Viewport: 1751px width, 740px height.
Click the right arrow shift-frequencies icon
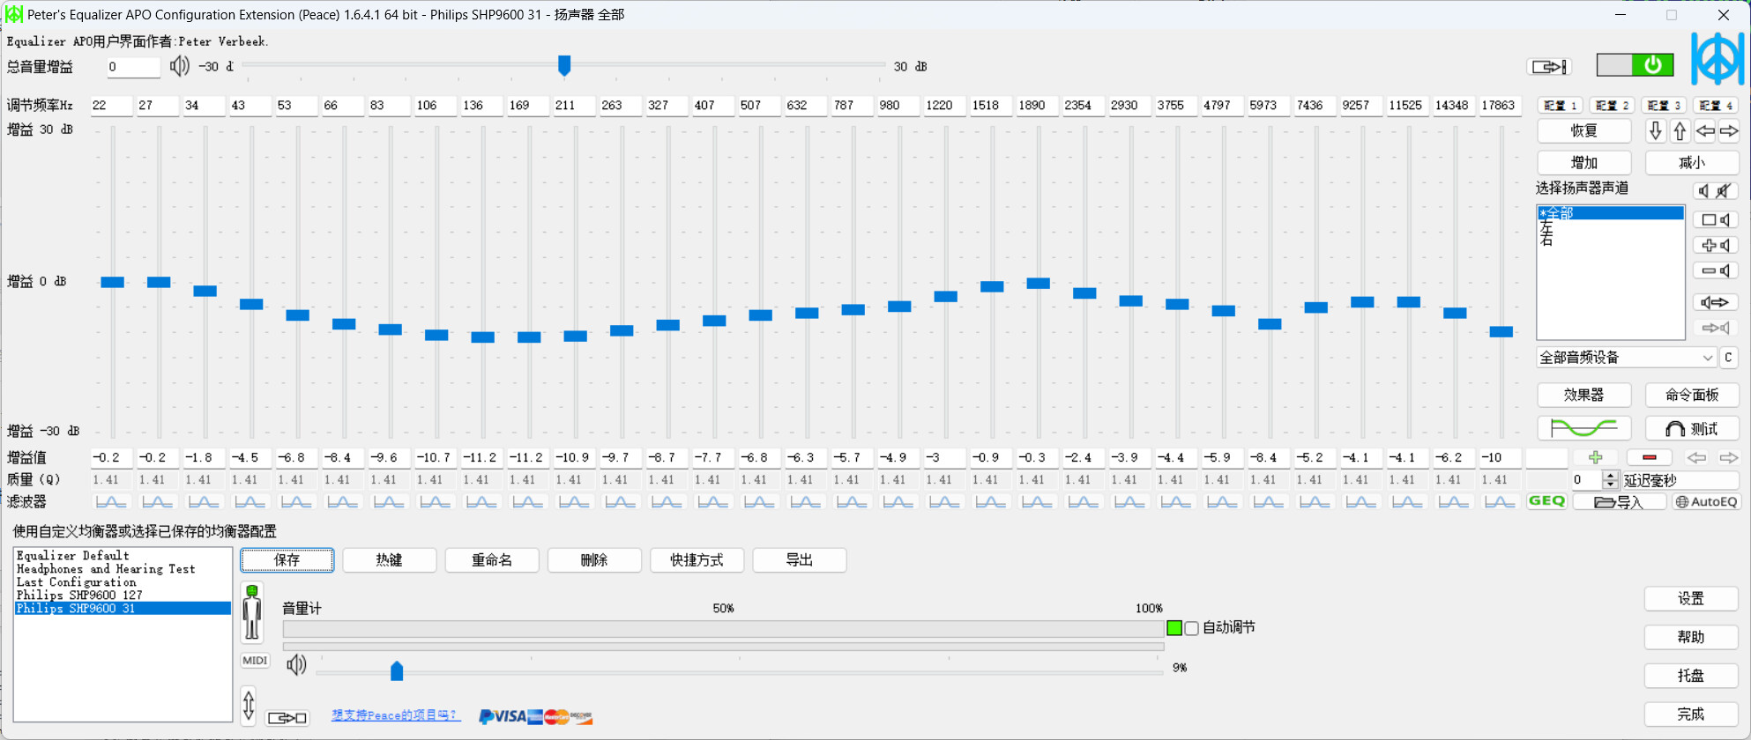tap(1729, 131)
